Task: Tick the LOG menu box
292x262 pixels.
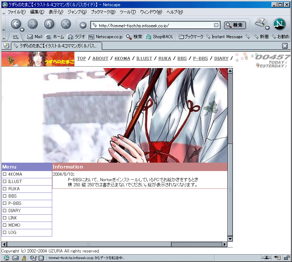Action: coord(5,232)
